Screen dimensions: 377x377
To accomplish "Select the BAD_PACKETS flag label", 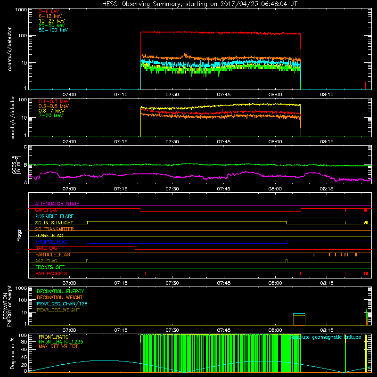I will point(51,273).
